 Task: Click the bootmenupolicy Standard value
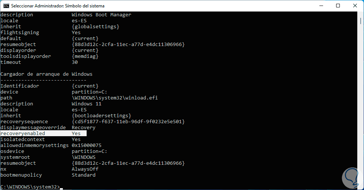coord(83,175)
